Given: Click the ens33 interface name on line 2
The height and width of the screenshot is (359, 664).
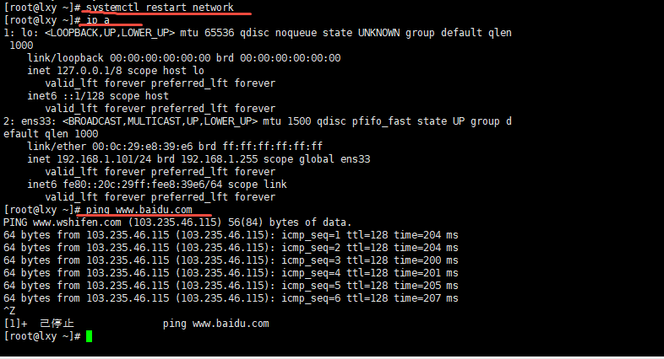Looking at the screenshot, I should coord(36,121).
